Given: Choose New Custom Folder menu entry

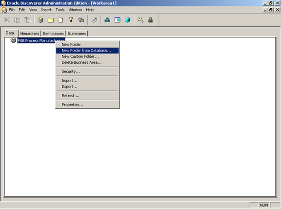Looking at the screenshot, I should tap(87, 56).
